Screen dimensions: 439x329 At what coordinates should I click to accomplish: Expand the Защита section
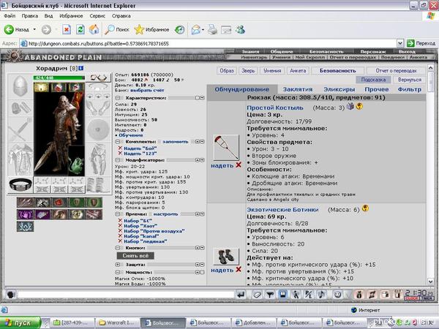tap(118, 265)
